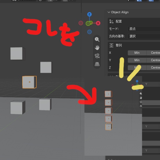This screenshot has height=160, width=160.
Task: Open the モード dropdown showing 原点
Action: click(x=144, y=29)
